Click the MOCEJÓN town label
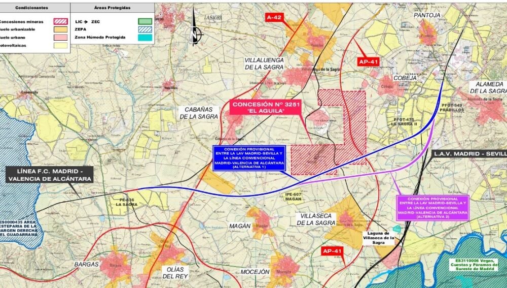Image resolution: width=507 pixels, height=288 pixels. [255, 272]
